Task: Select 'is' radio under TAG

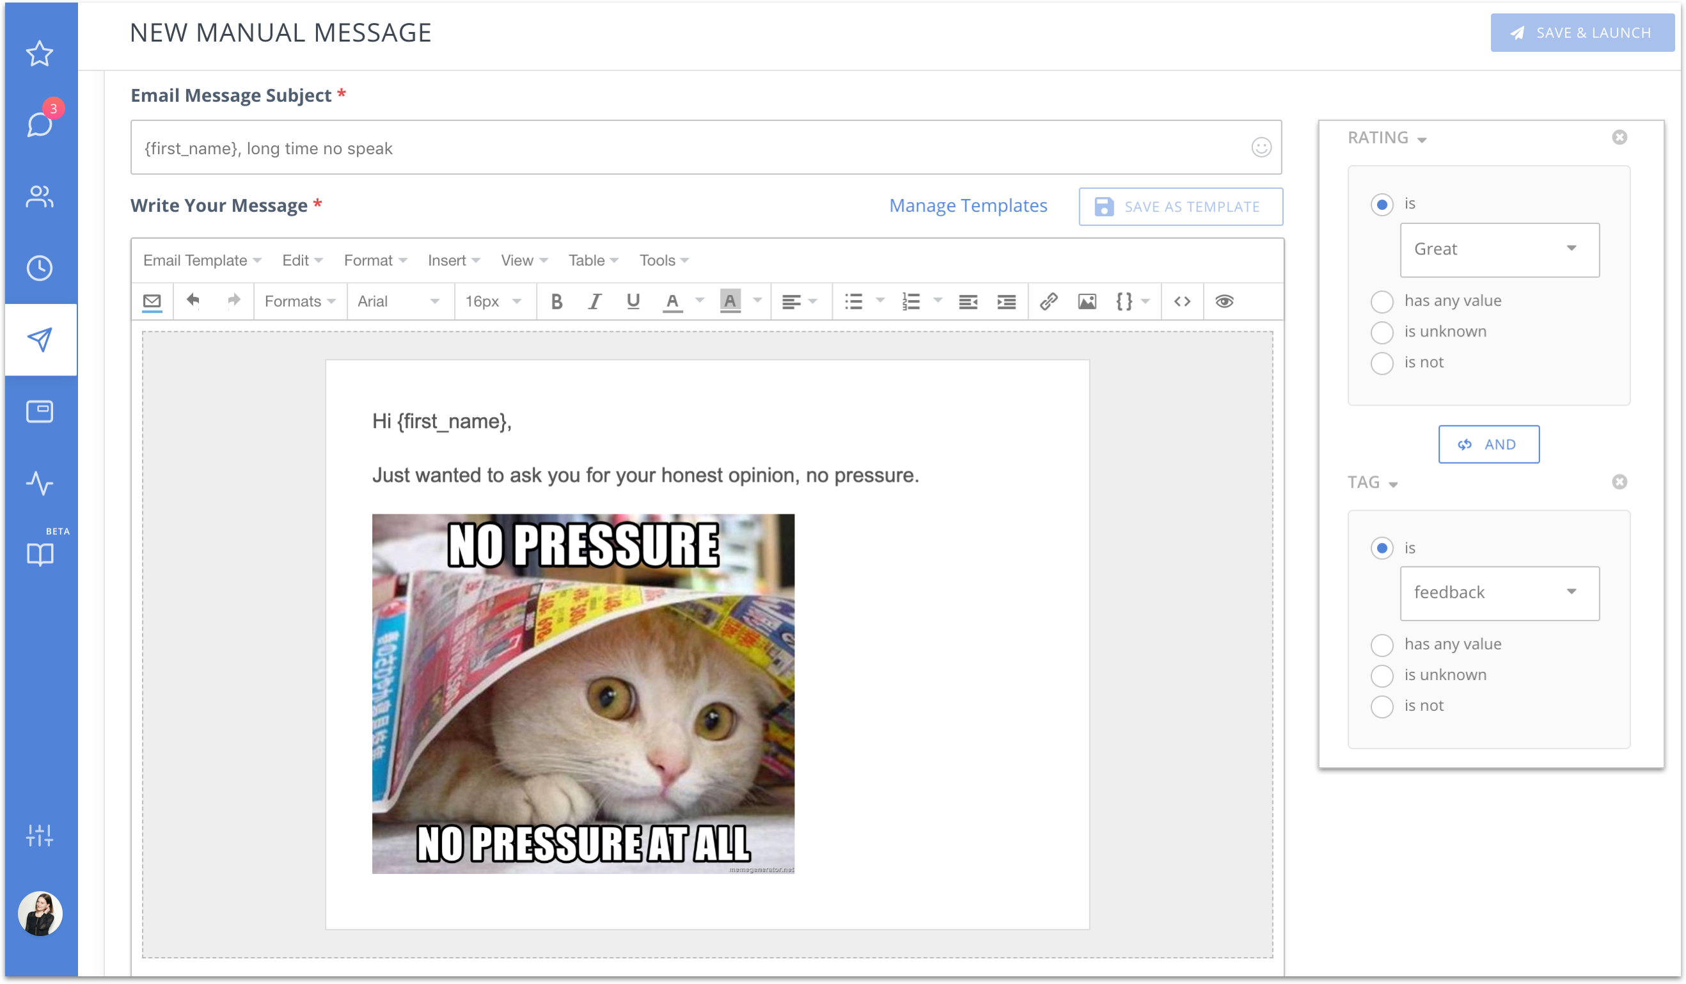Action: tap(1382, 548)
